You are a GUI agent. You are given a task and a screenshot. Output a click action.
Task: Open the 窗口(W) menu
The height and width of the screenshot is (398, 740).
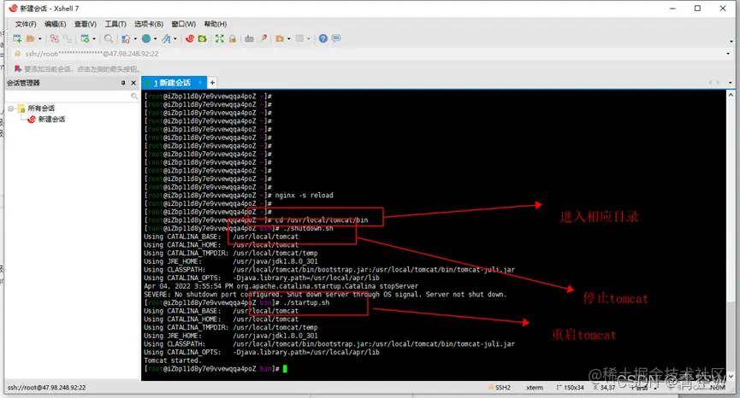[184, 24]
